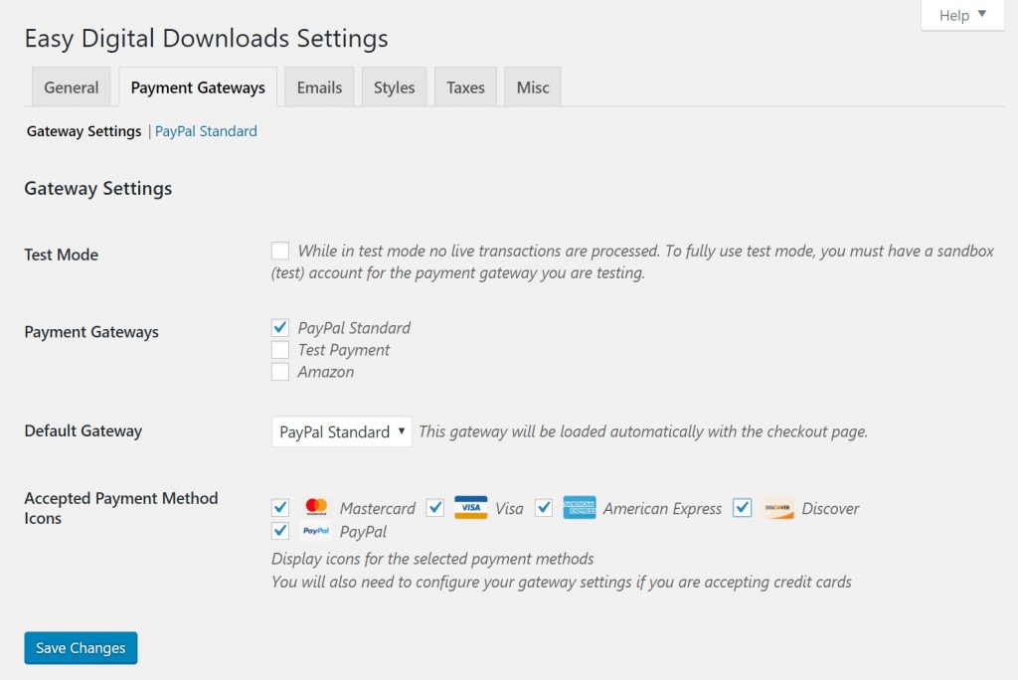This screenshot has width=1018, height=680.
Task: Open the Misc settings tab
Action: pos(532,87)
